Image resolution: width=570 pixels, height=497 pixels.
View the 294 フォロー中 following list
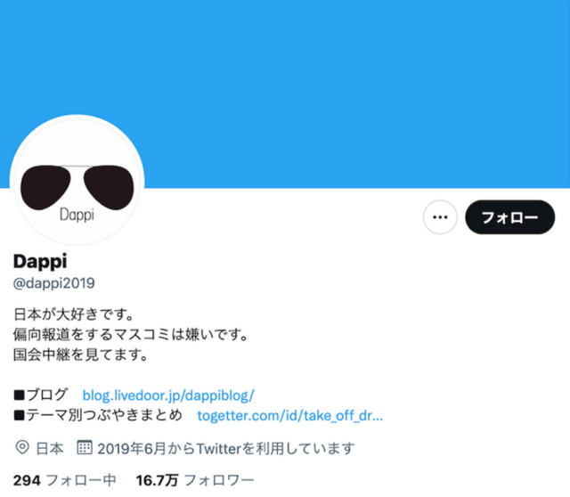(65, 480)
